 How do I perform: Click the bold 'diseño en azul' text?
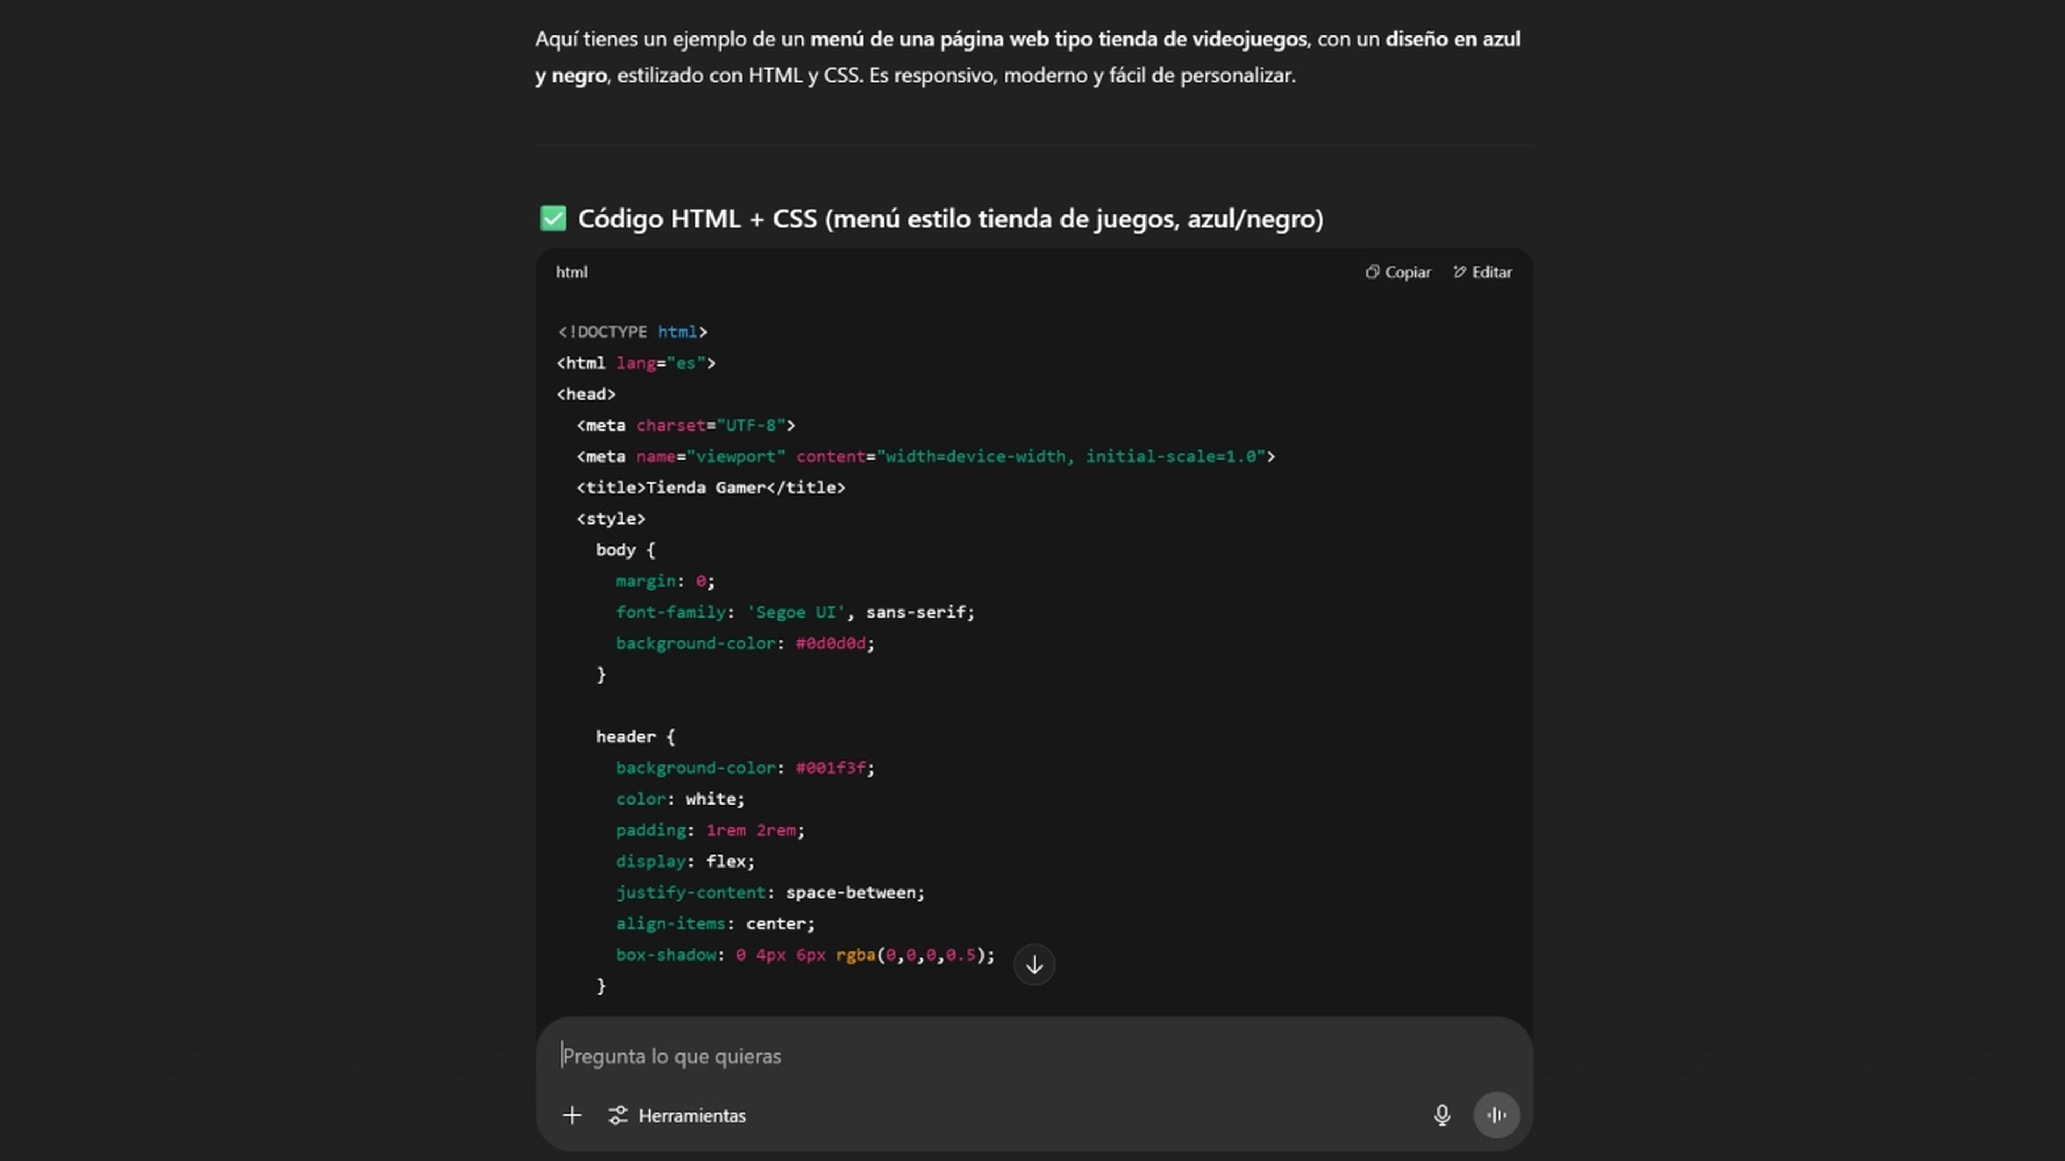pos(1452,39)
